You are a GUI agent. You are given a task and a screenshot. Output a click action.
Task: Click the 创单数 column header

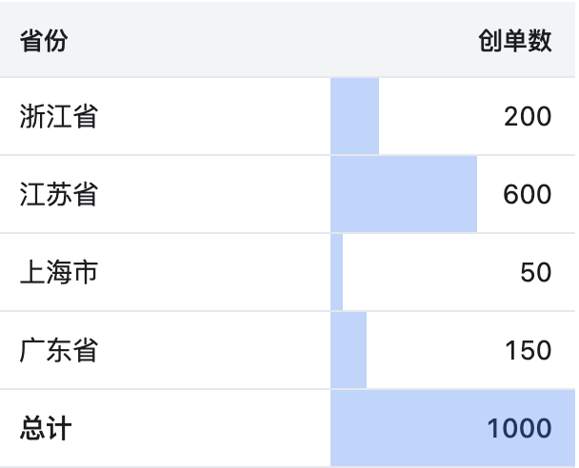[515, 40]
